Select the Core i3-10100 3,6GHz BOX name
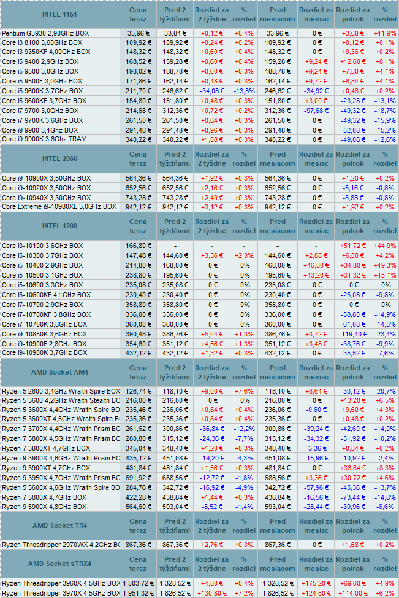 coord(42,246)
